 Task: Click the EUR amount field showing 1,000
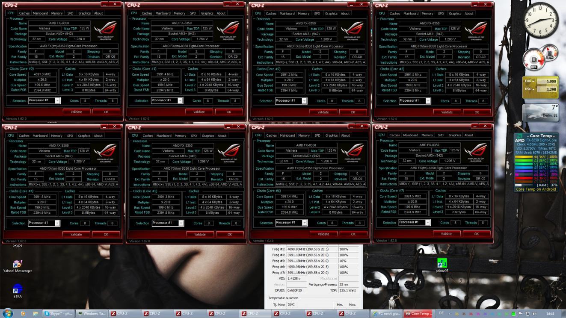coord(547,81)
